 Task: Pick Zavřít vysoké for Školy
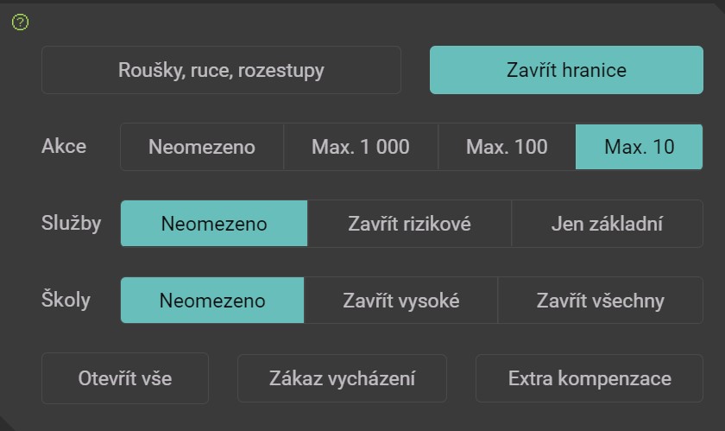point(400,301)
